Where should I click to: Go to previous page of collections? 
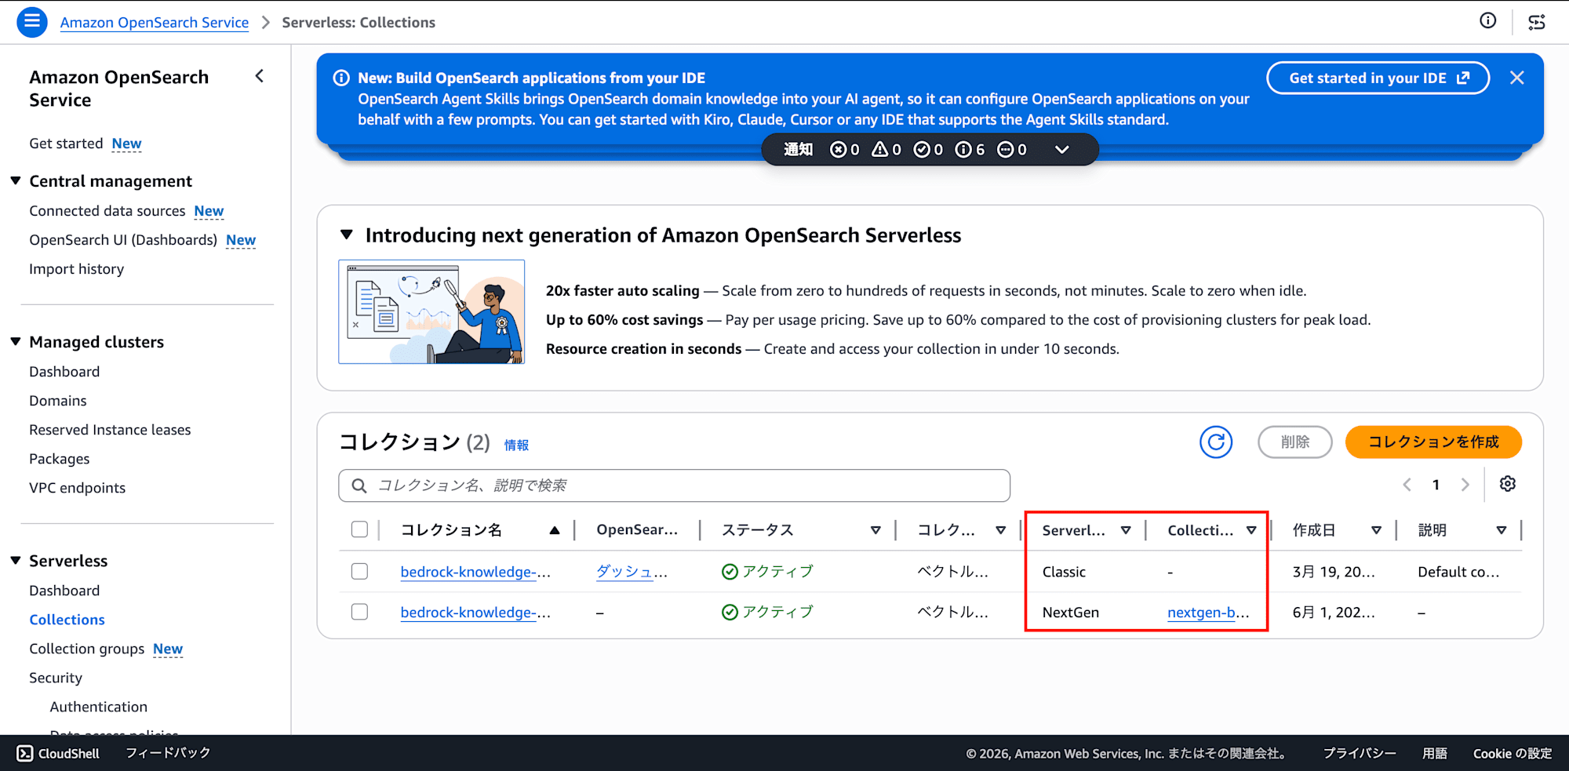pos(1407,485)
